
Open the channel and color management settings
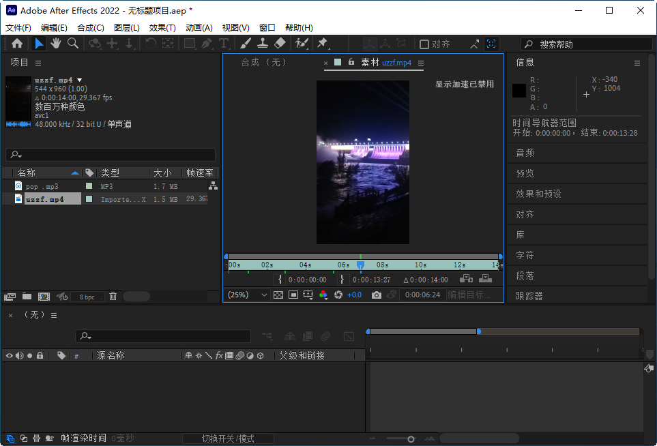[x=323, y=295]
